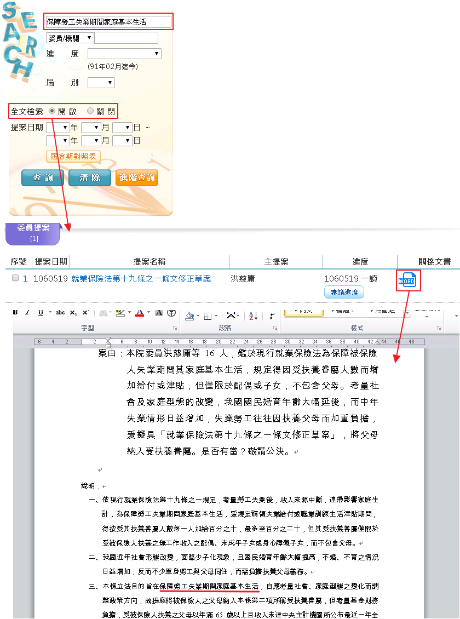460x619 pixels.
Task: Switch to the 委員提案 tab
Action: (33, 232)
